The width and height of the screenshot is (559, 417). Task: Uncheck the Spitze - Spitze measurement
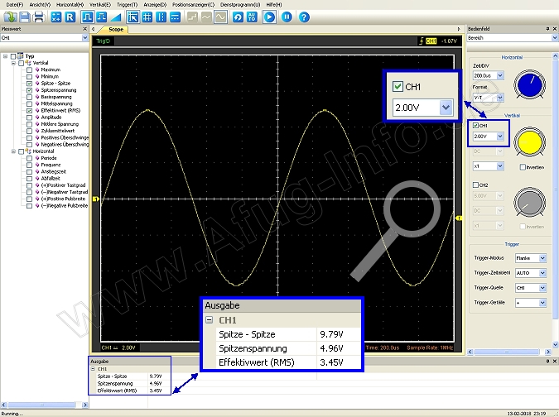29,84
